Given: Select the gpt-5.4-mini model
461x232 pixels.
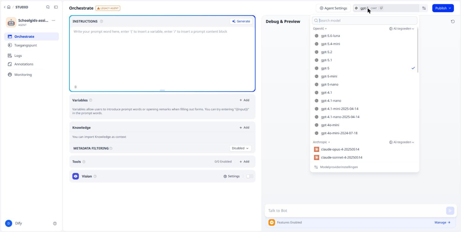Looking at the screenshot, I should pyautogui.click(x=364, y=44).
